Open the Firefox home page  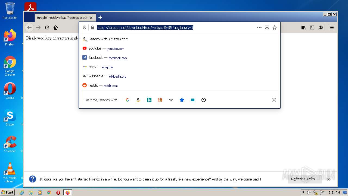[x=56, y=27]
